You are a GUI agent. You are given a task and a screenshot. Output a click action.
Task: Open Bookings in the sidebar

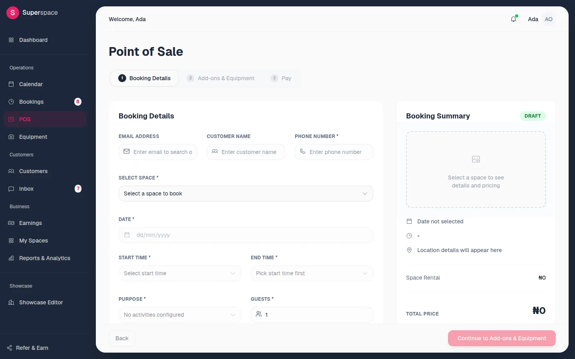(x=45, y=102)
